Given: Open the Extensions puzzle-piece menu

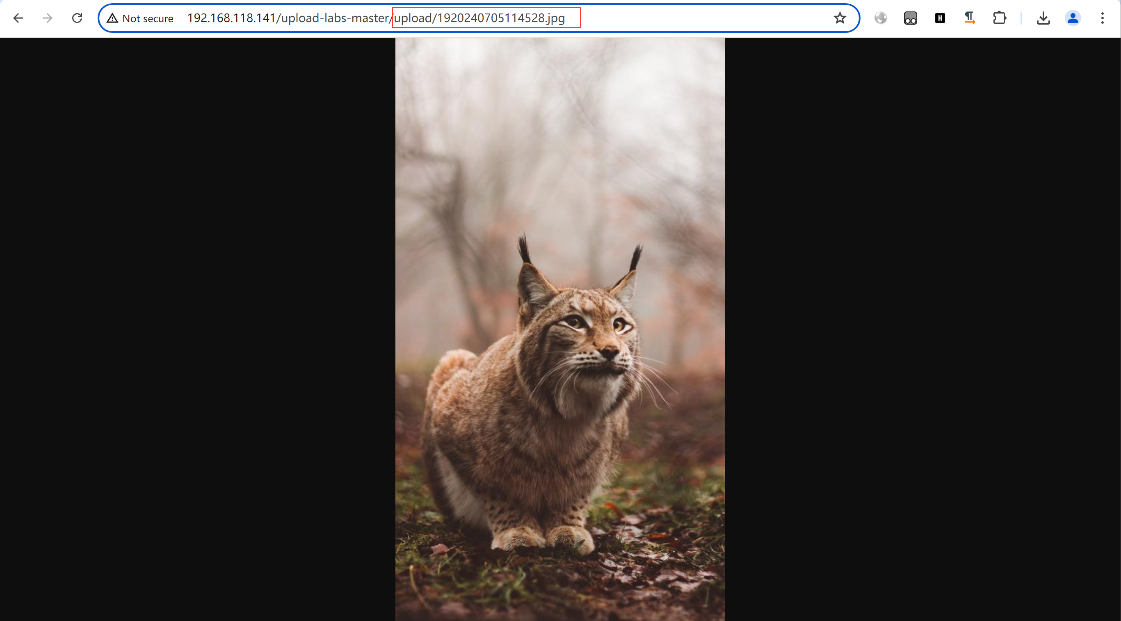Looking at the screenshot, I should pyautogui.click(x=999, y=18).
